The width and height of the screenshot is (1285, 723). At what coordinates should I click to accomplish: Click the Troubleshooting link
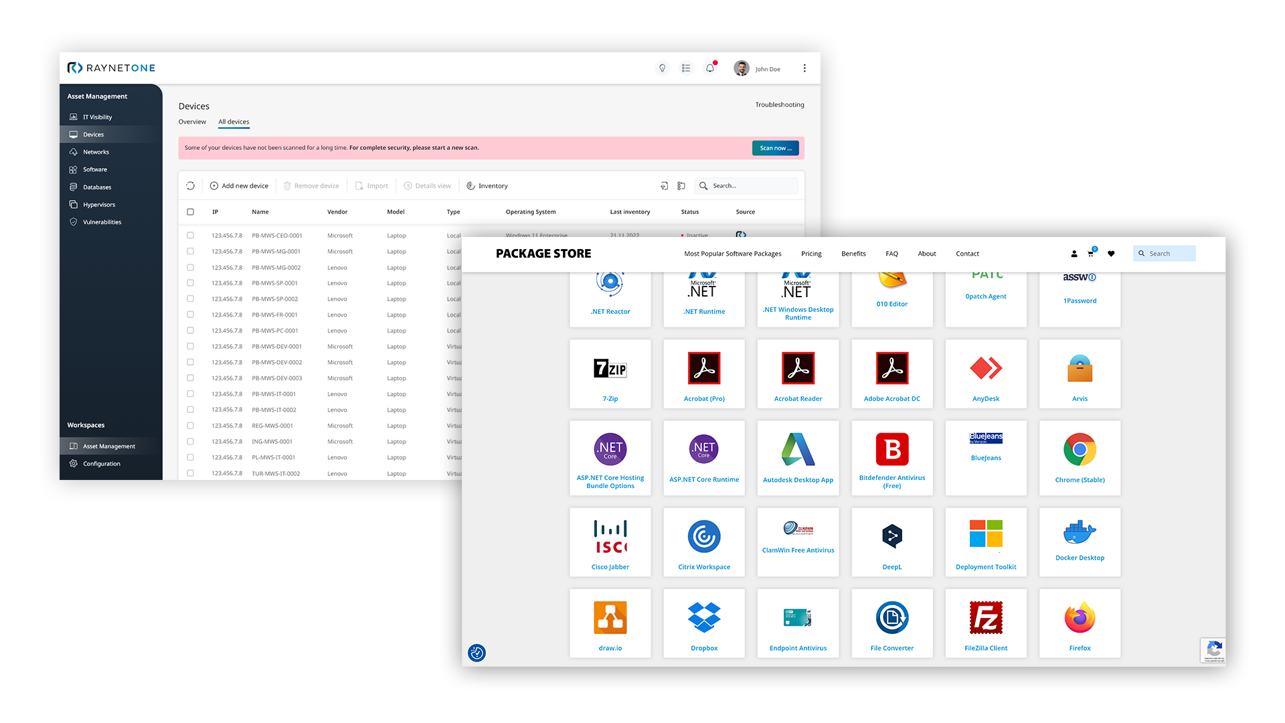[x=780, y=105]
